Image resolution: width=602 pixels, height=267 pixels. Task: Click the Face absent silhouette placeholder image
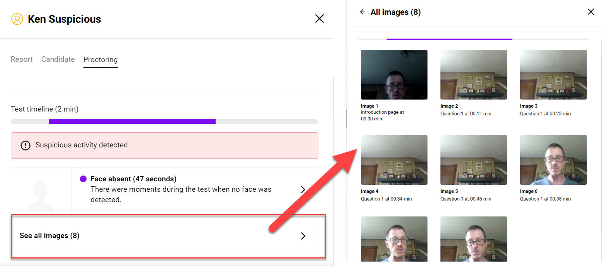41,190
